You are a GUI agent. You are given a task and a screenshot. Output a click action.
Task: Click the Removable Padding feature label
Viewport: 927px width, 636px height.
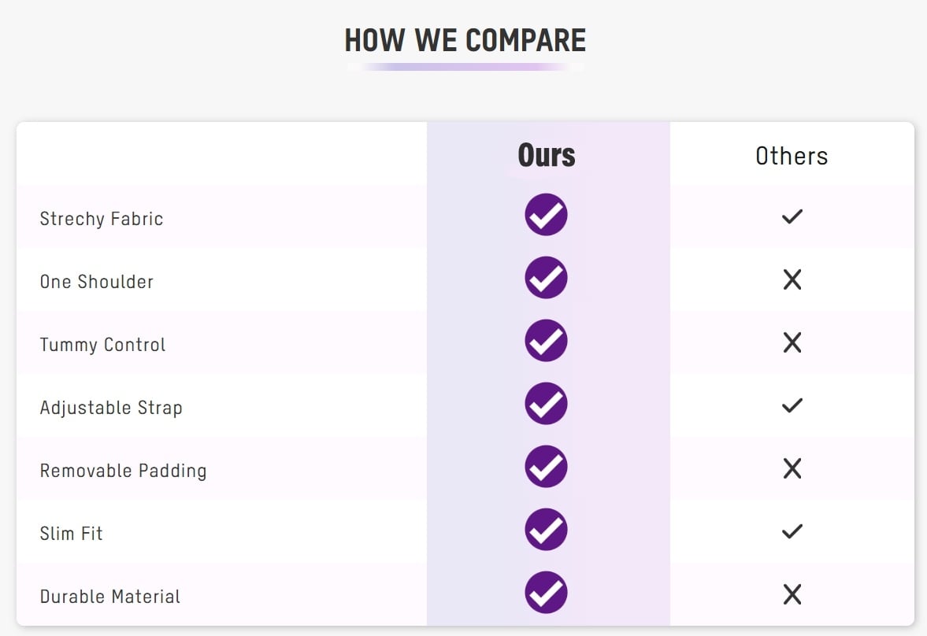click(123, 471)
